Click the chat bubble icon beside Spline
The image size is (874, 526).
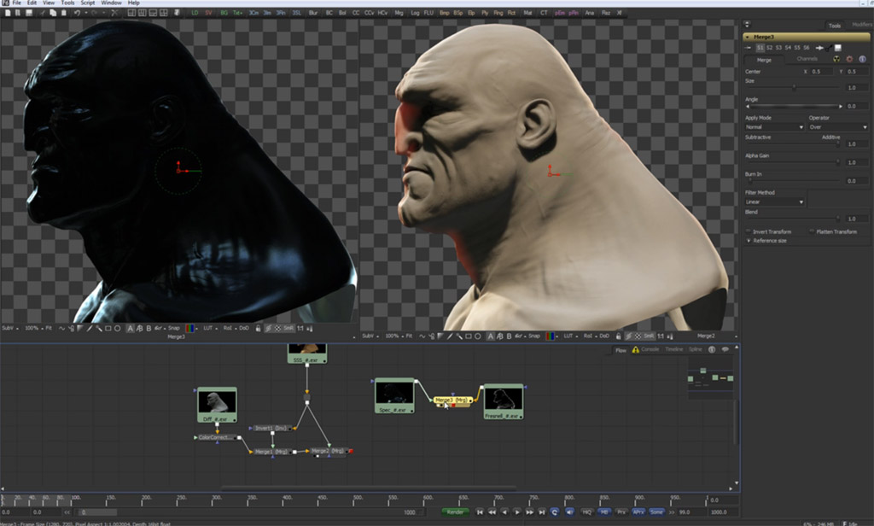pos(725,350)
